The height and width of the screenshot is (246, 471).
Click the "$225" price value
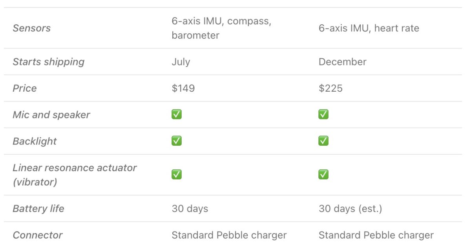330,88
